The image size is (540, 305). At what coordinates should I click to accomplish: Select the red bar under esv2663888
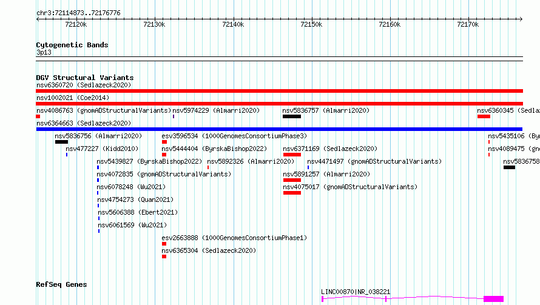click(164, 244)
